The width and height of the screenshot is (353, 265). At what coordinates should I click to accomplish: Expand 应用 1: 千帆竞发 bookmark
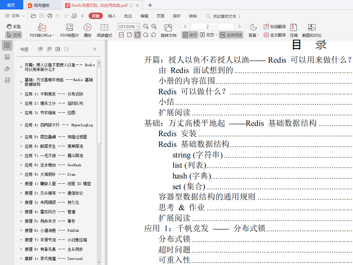point(21,94)
